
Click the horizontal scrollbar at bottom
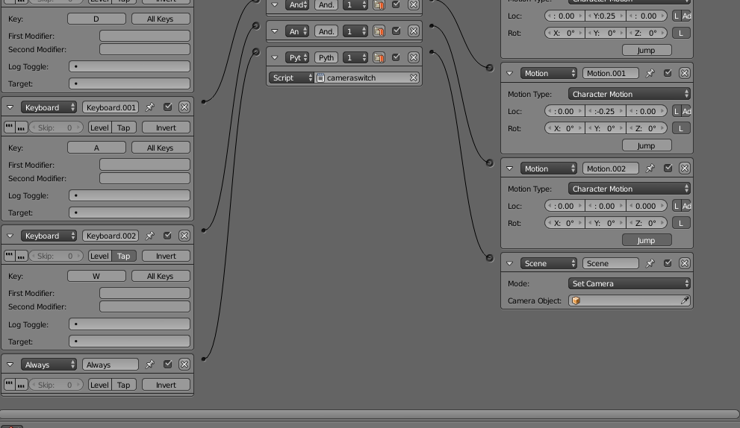370,414
